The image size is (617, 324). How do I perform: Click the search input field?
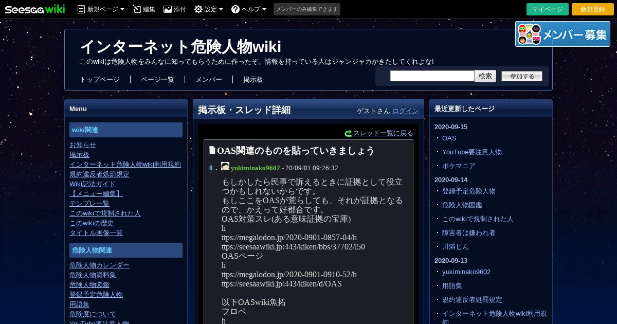tap(432, 76)
